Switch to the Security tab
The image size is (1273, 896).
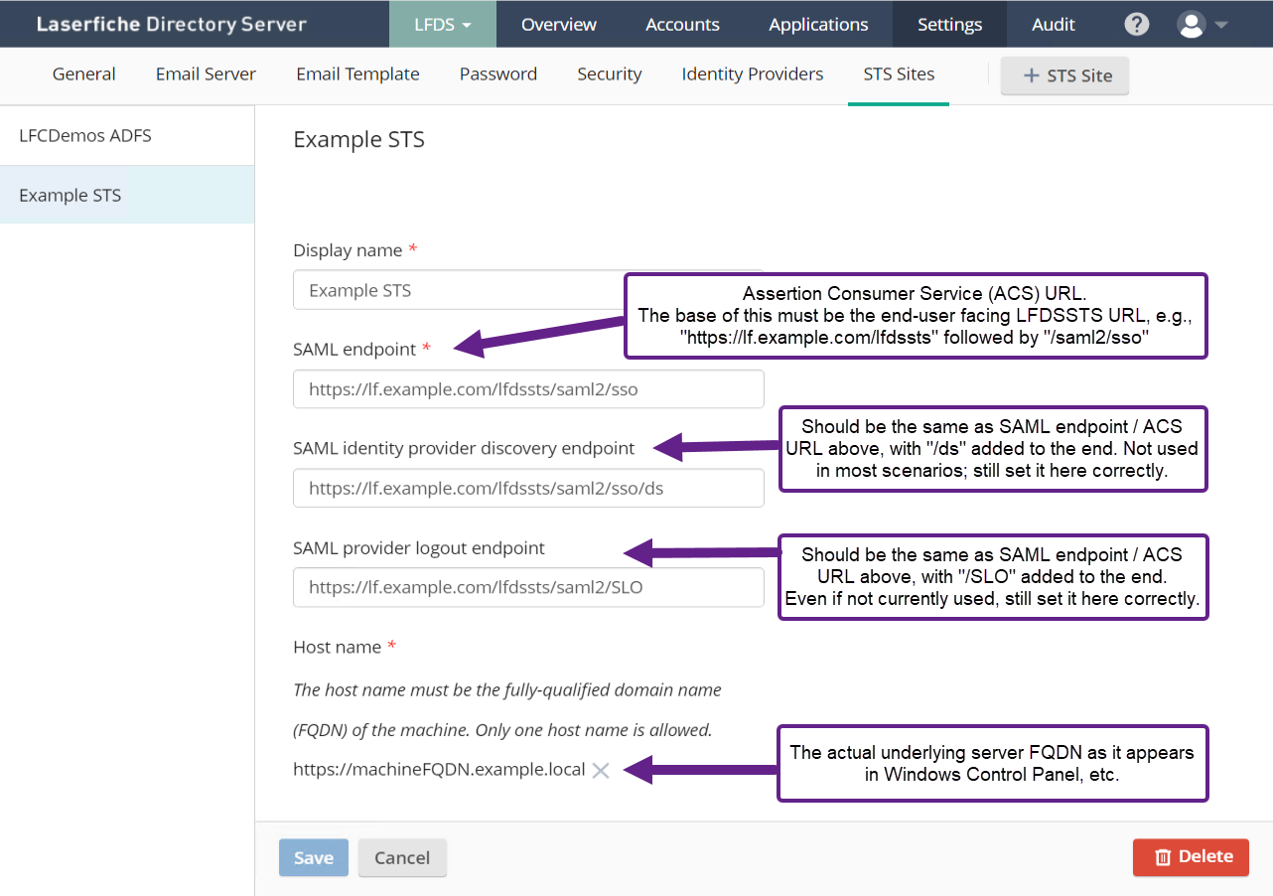(x=610, y=74)
